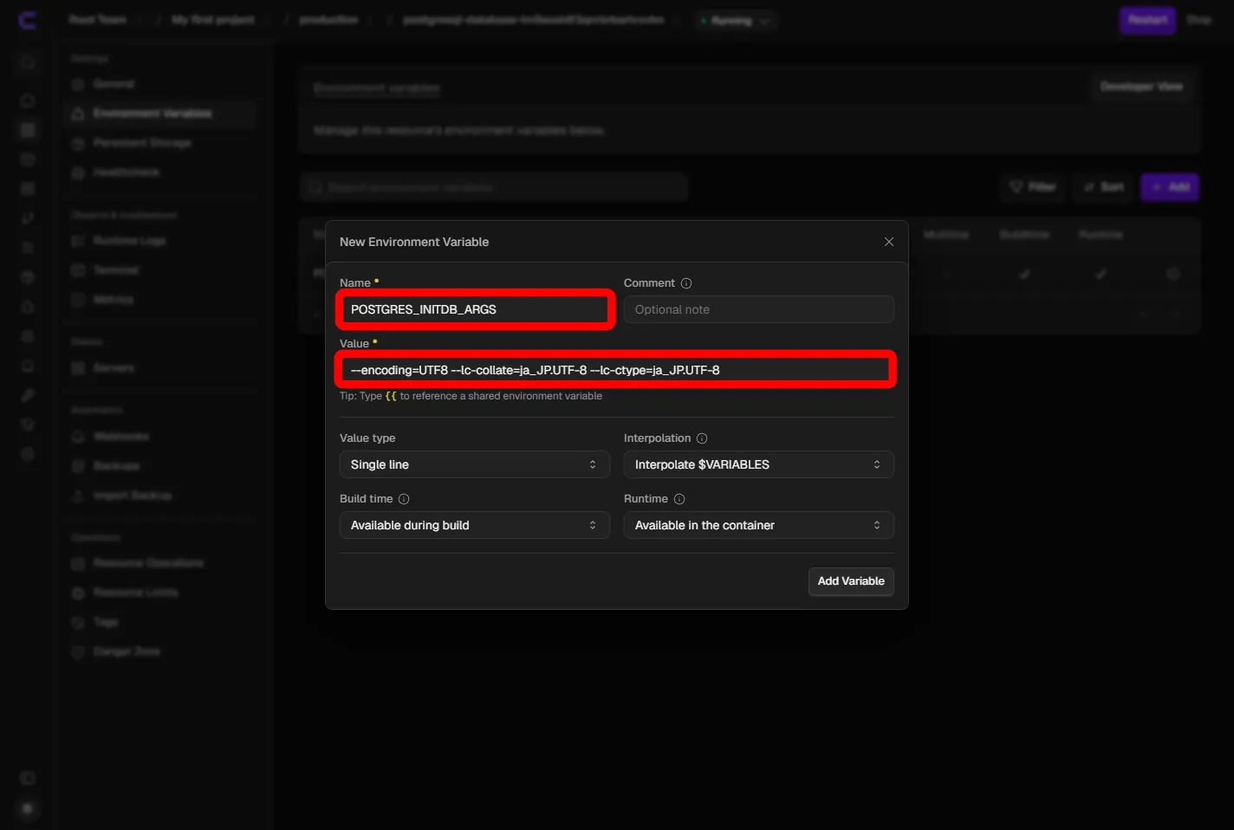
Task: Click the Comment info icon
Action: 686,283
